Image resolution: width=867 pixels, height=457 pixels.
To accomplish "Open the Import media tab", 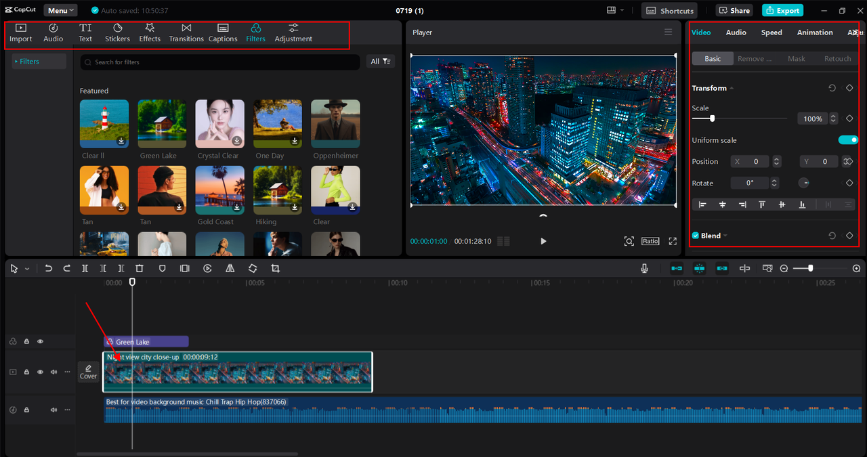I will pos(21,32).
